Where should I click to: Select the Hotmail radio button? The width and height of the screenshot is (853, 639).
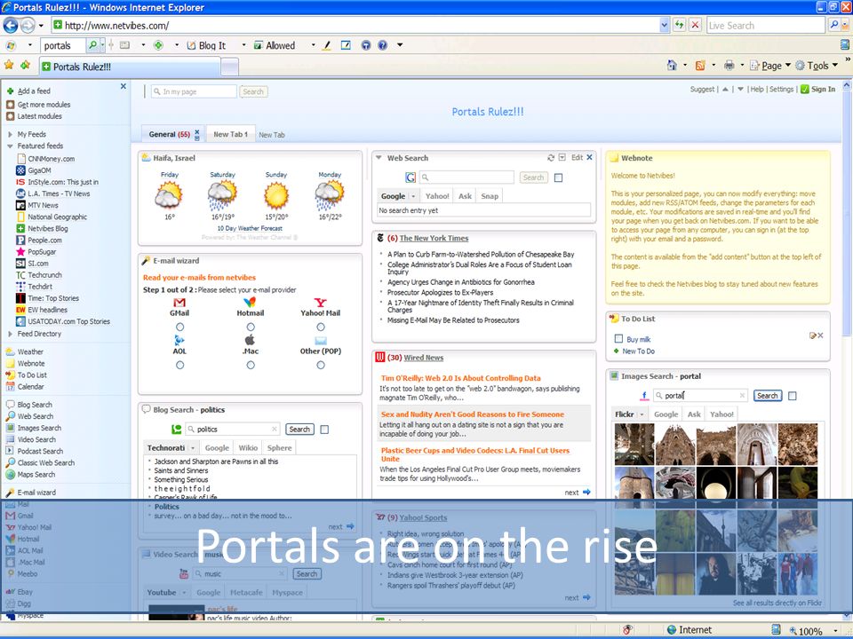point(251,327)
